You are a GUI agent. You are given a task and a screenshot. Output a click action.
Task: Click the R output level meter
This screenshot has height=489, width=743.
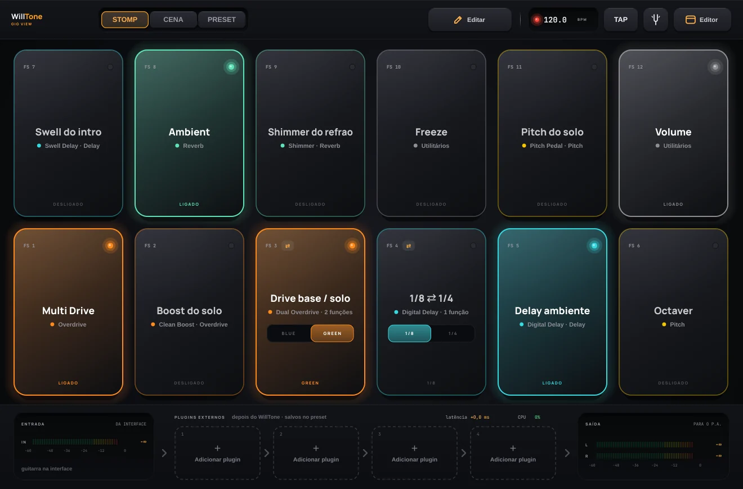coord(644,456)
